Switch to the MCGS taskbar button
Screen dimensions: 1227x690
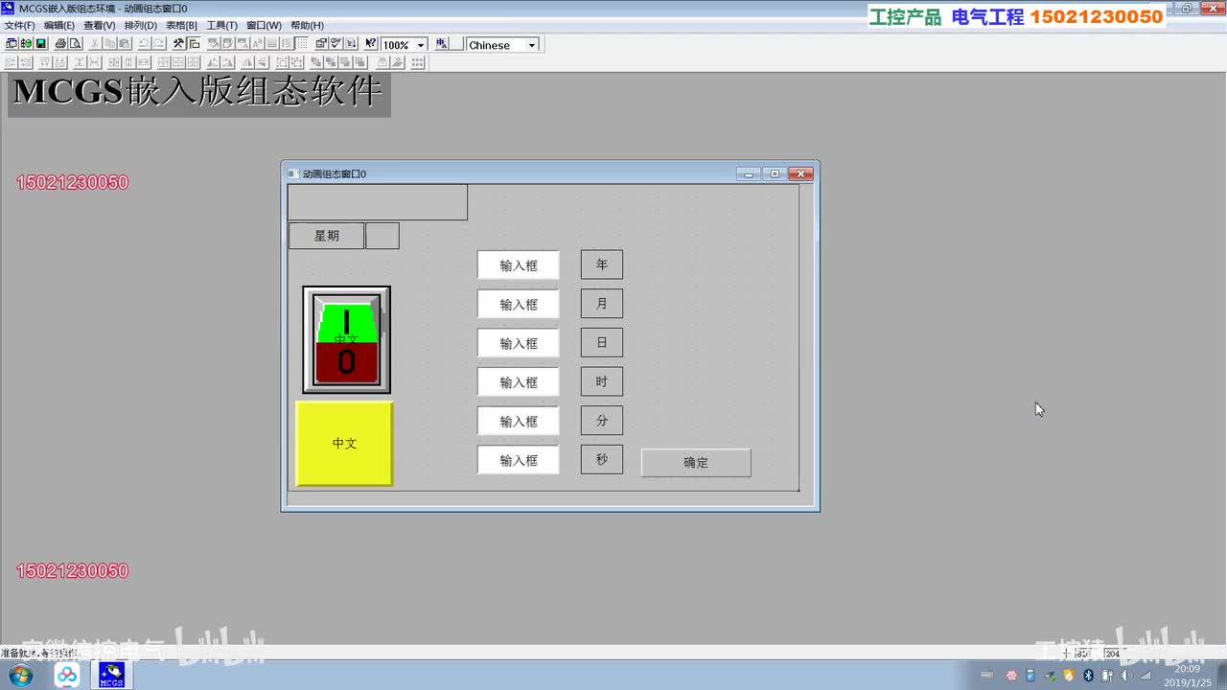pyautogui.click(x=111, y=676)
